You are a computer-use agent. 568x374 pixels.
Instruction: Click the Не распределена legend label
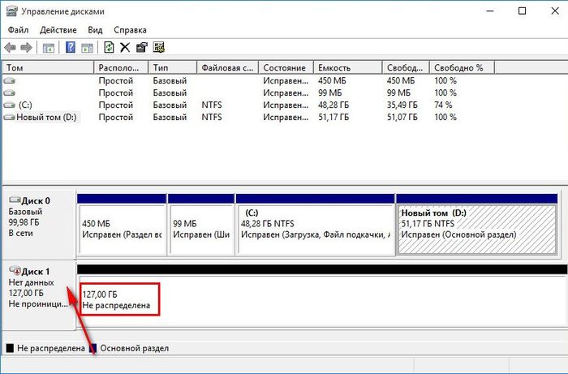click(x=50, y=348)
